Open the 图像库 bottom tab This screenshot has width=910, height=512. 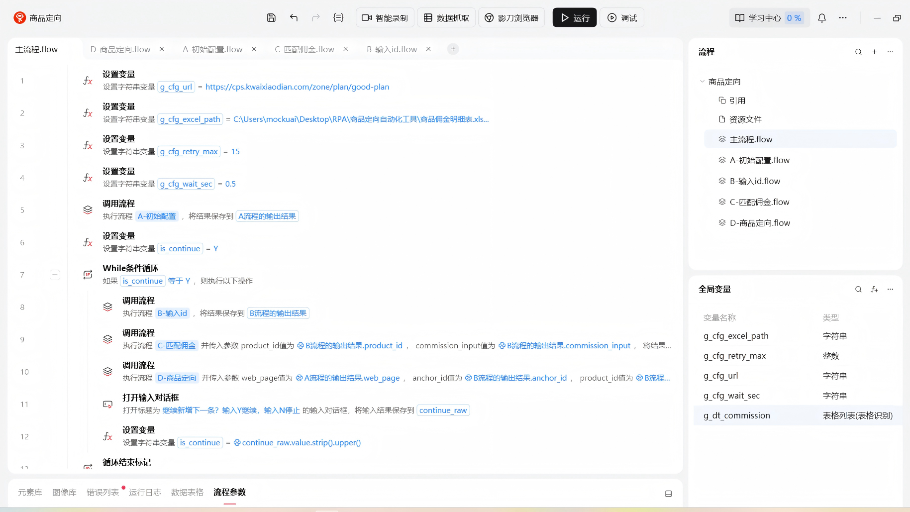point(64,492)
